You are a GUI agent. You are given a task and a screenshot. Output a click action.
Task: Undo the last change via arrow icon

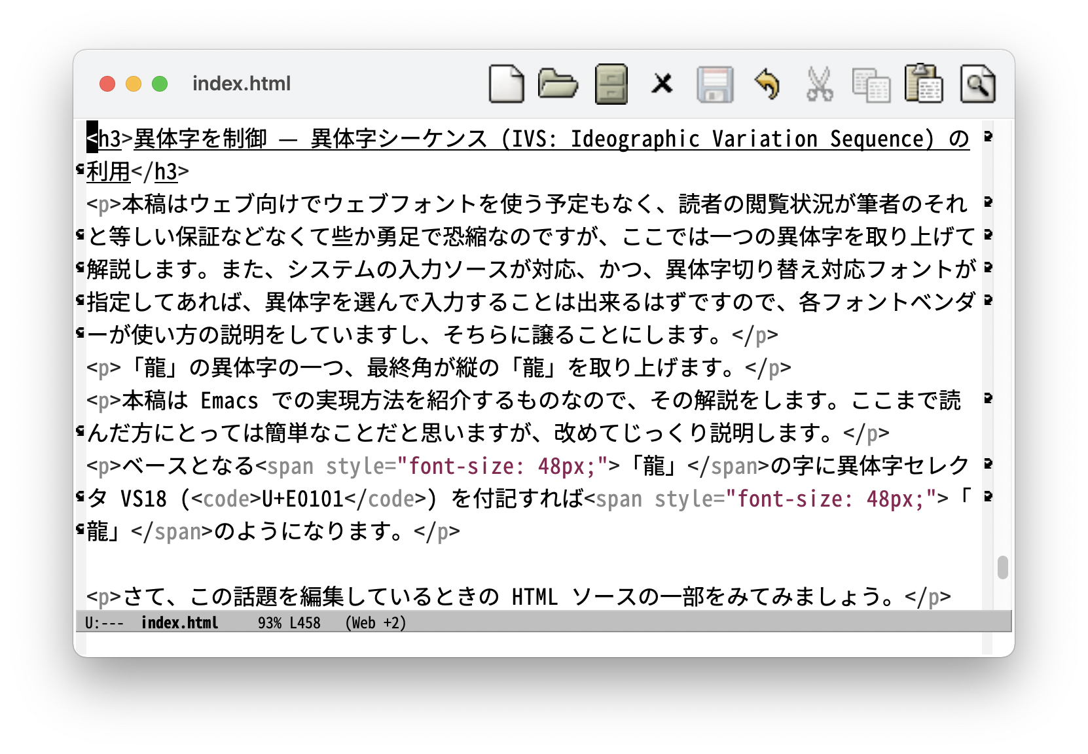[767, 84]
